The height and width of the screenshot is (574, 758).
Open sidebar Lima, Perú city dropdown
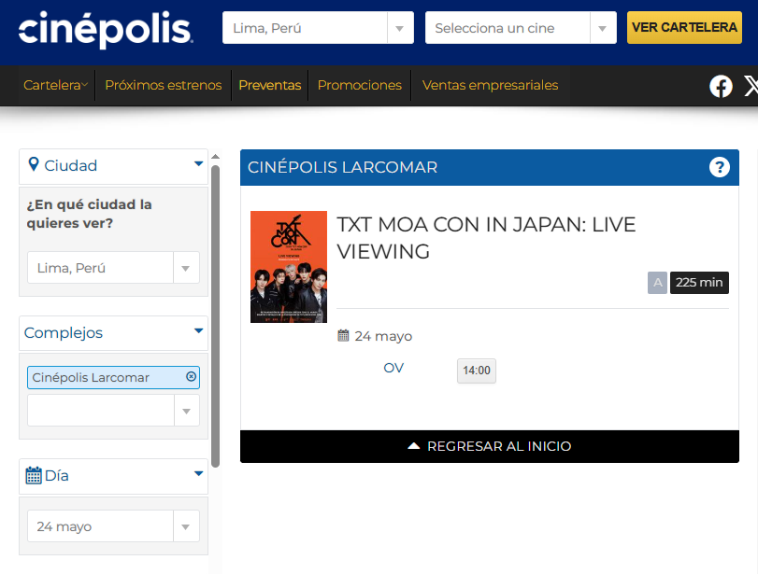[x=113, y=268]
